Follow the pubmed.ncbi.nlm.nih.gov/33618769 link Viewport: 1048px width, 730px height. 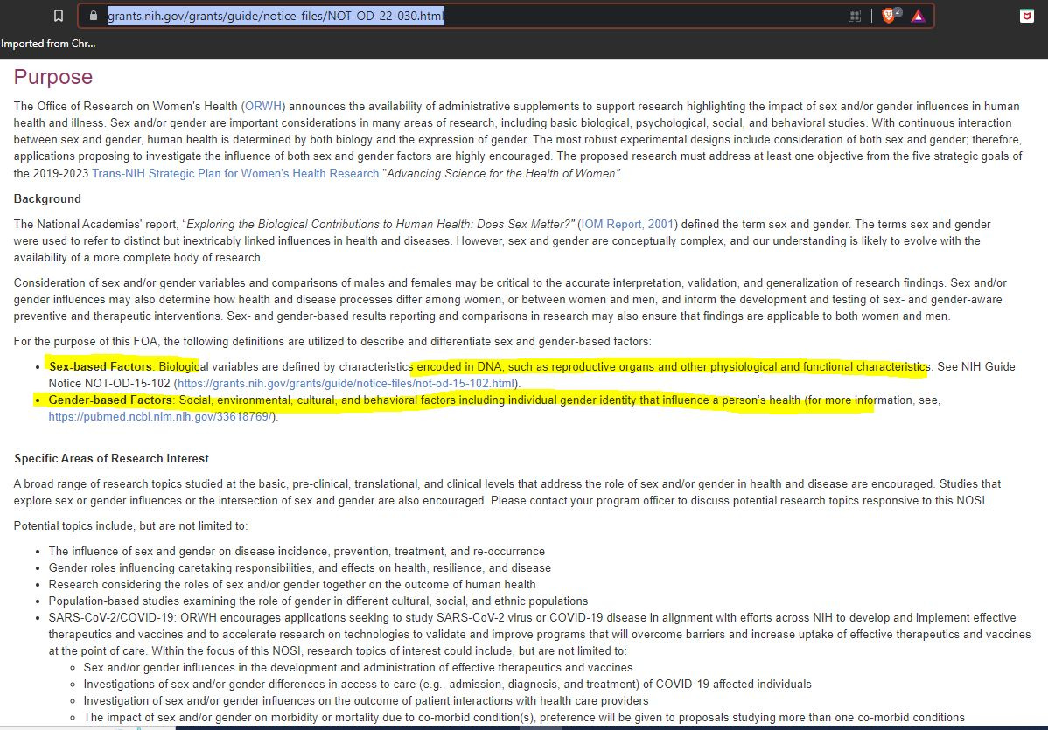pyautogui.click(x=160, y=417)
